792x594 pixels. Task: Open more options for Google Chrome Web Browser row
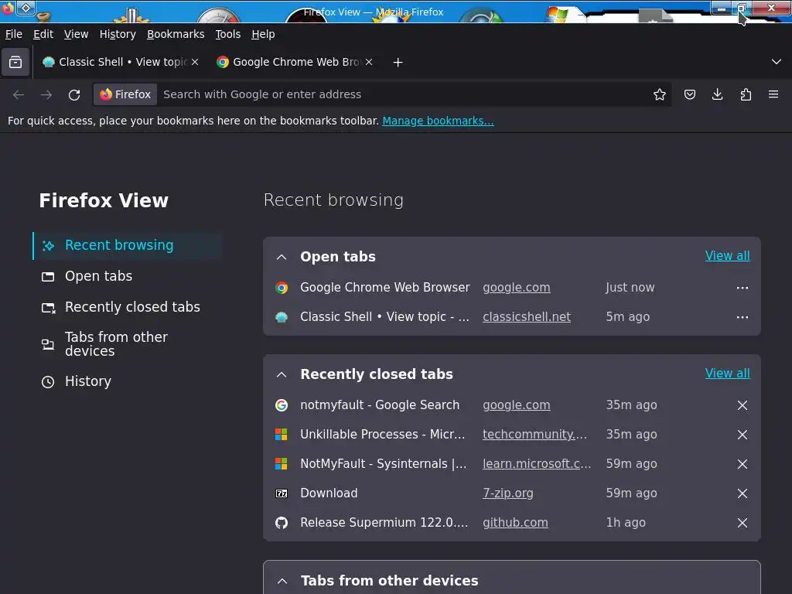(742, 288)
